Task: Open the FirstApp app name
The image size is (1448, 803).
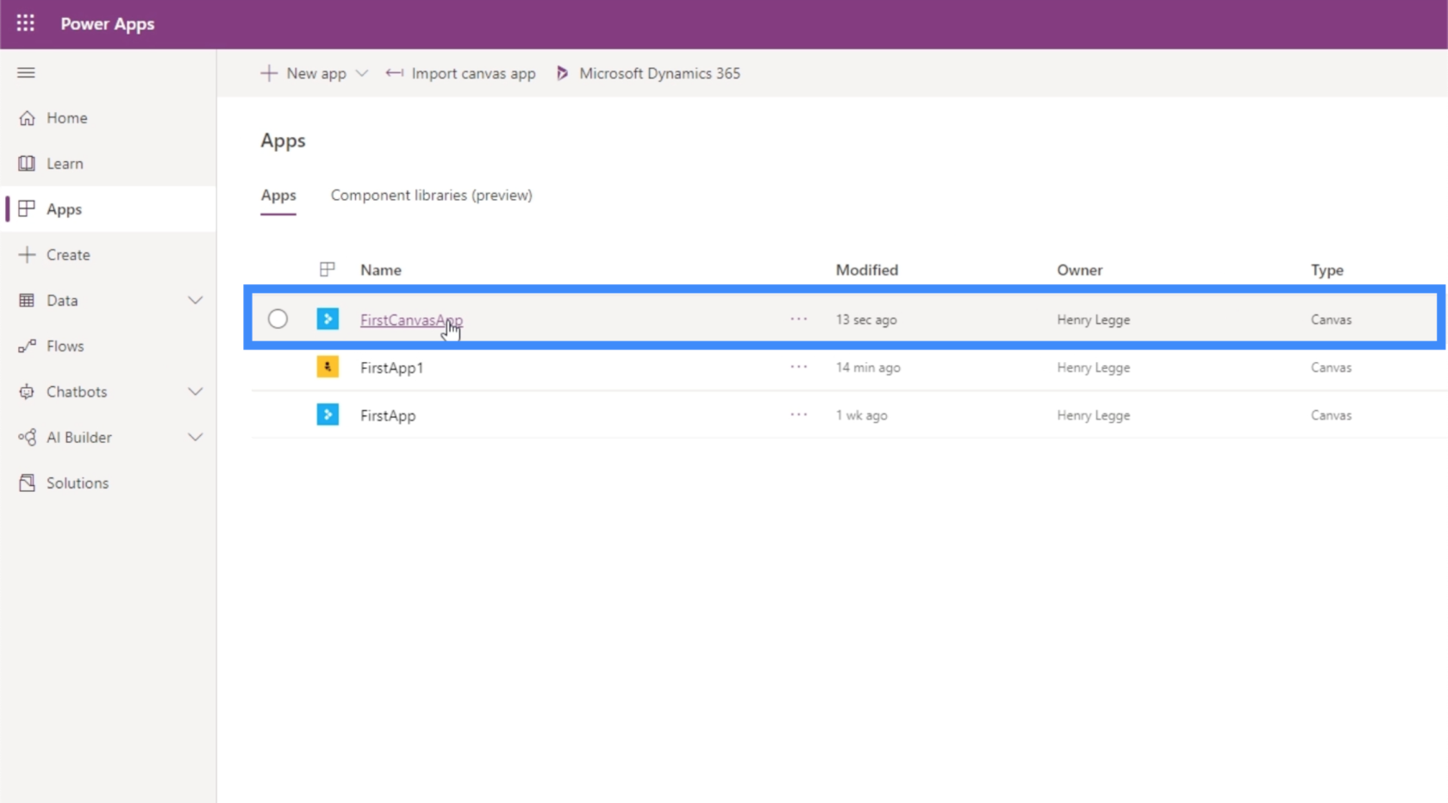Action: [388, 415]
